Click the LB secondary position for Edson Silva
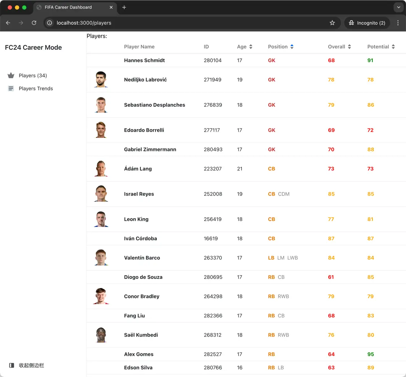The image size is (406, 377). click(x=281, y=368)
